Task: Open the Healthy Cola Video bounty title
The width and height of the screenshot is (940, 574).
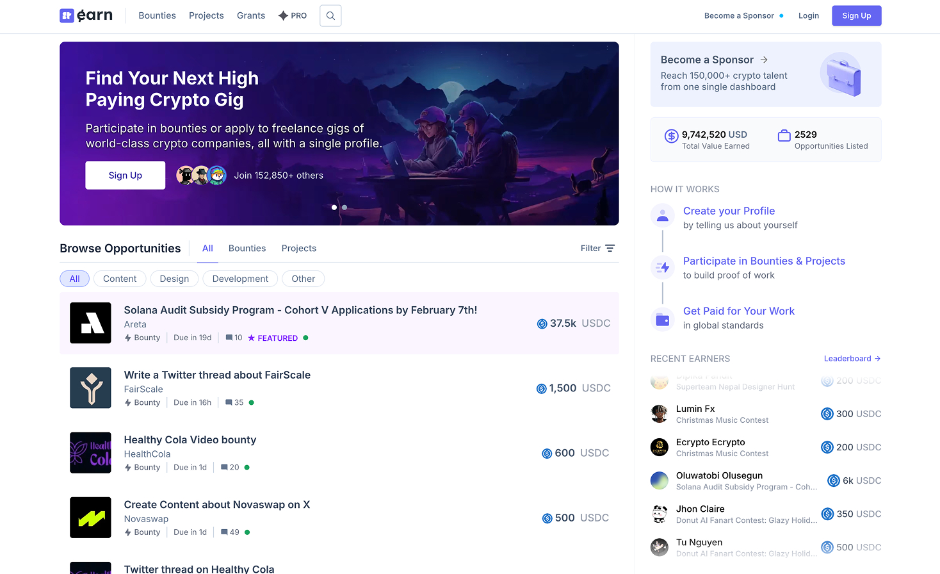Action: pyautogui.click(x=190, y=439)
